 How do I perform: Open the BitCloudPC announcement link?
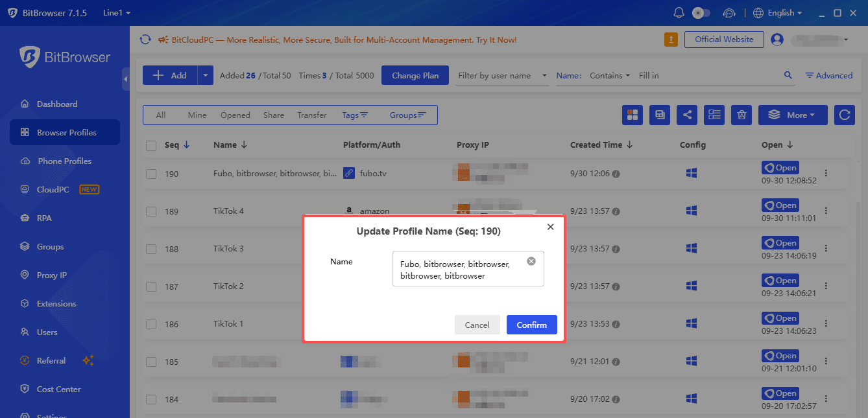point(344,40)
